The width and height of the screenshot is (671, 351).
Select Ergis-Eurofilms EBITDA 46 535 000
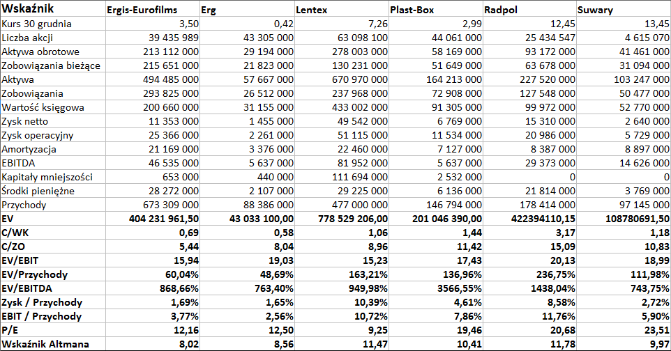pos(153,163)
